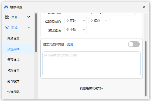Open the 中路 game lane dropdown arrow

(84, 30)
